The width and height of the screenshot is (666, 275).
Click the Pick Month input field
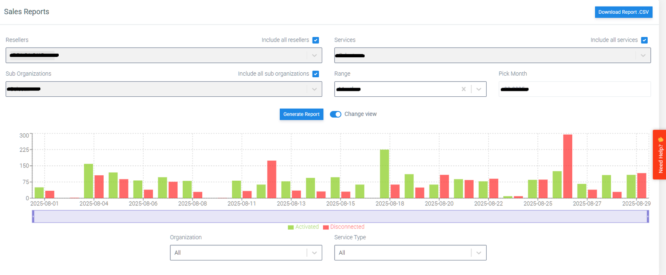click(574, 89)
